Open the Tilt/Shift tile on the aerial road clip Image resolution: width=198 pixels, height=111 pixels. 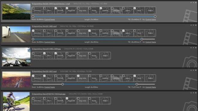point(60,78)
